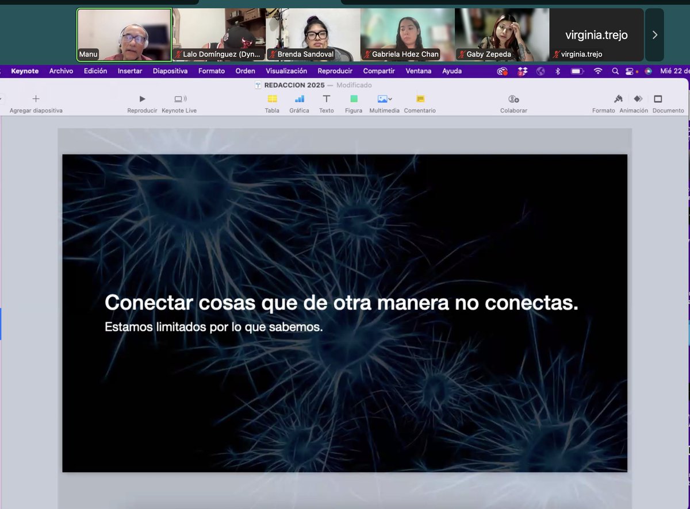This screenshot has height=509, width=690.
Task: Select slide title 'Conectar cosas que de otra manera'
Action: point(342,303)
